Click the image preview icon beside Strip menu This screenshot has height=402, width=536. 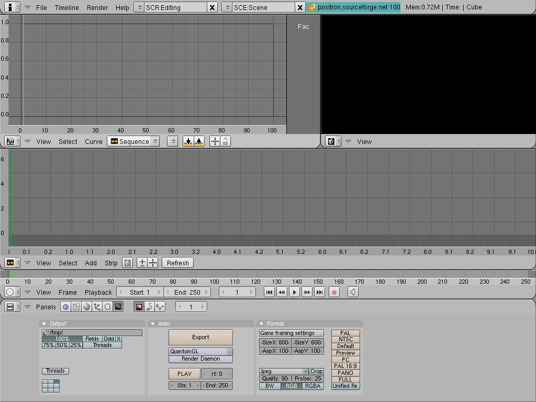tap(128, 263)
